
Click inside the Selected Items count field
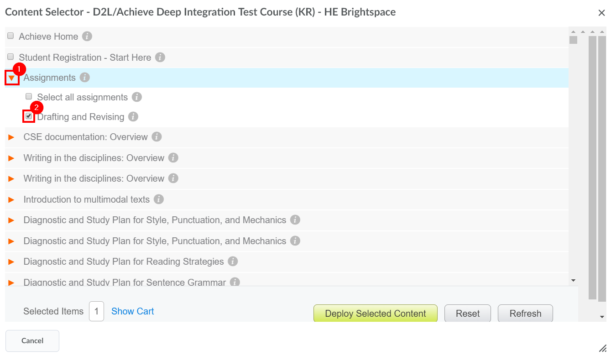pyautogui.click(x=96, y=311)
